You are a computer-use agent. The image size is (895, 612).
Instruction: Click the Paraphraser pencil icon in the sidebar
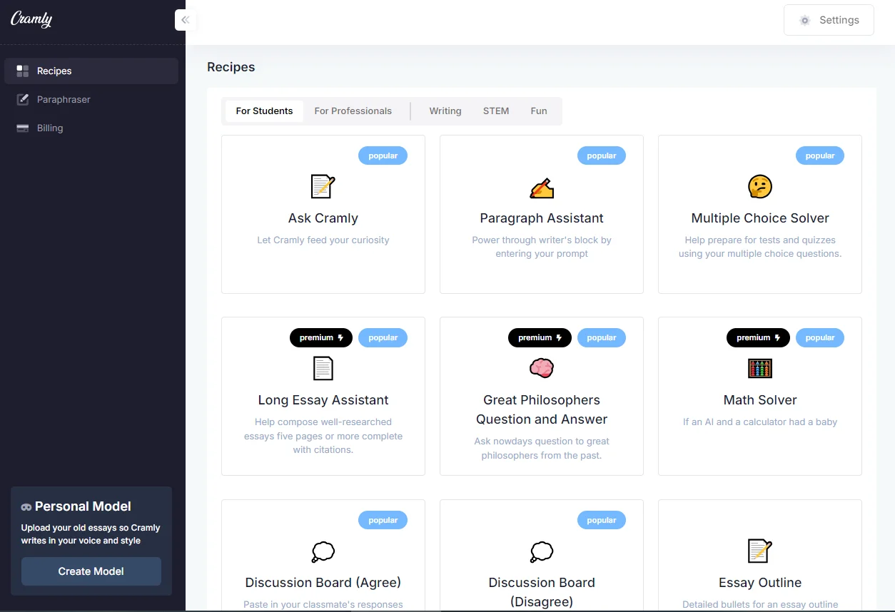coord(23,99)
